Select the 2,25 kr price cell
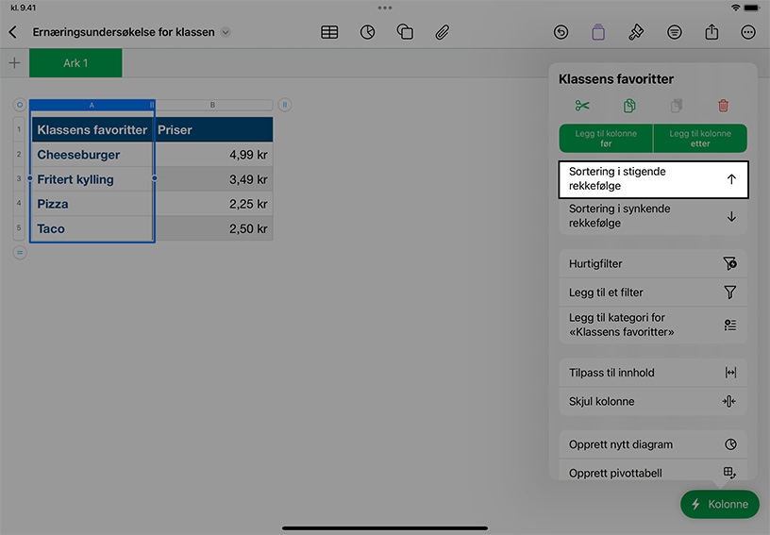Viewport: 770px width, 535px height. coord(213,204)
